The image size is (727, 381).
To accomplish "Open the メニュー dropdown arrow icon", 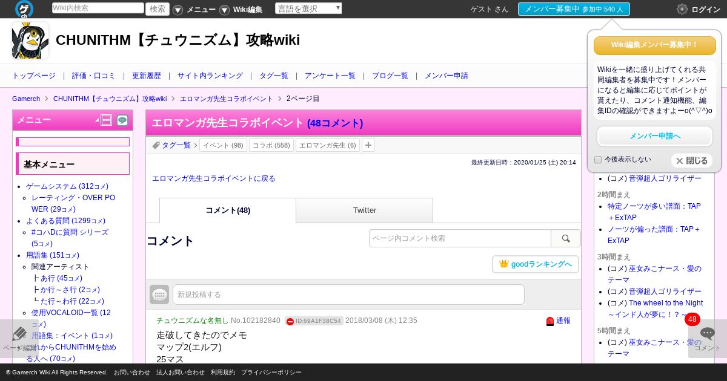I will [x=178, y=10].
